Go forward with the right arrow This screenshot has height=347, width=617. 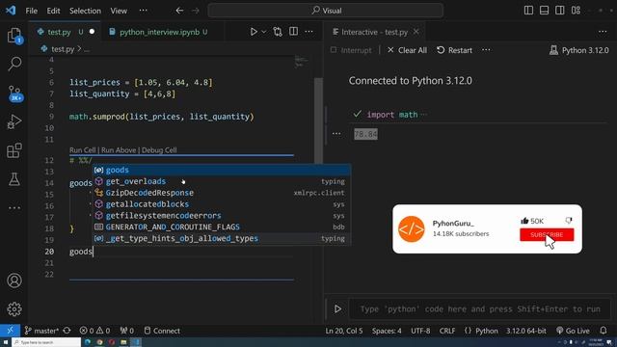[x=196, y=11]
